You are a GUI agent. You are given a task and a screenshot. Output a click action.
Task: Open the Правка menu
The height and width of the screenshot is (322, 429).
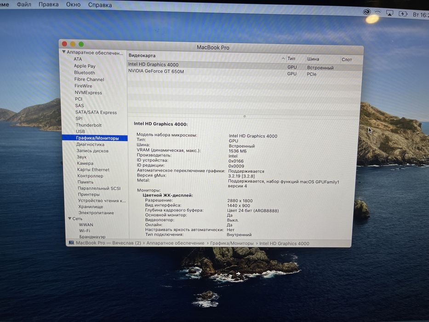(x=48, y=5)
